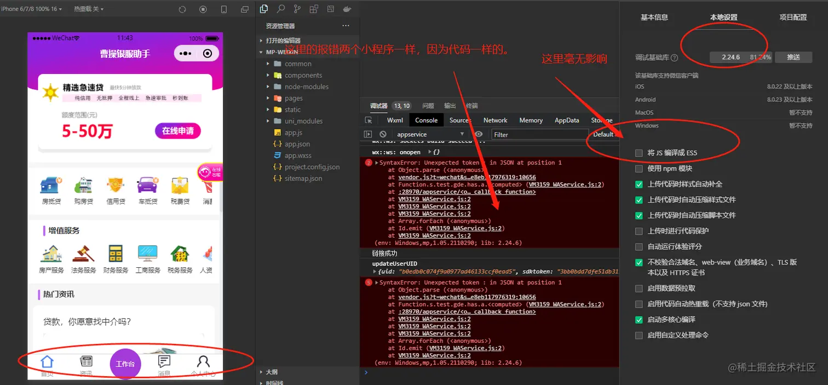Click the detach simulator window icon
The height and width of the screenshot is (385, 828).
pyautogui.click(x=244, y=9)
